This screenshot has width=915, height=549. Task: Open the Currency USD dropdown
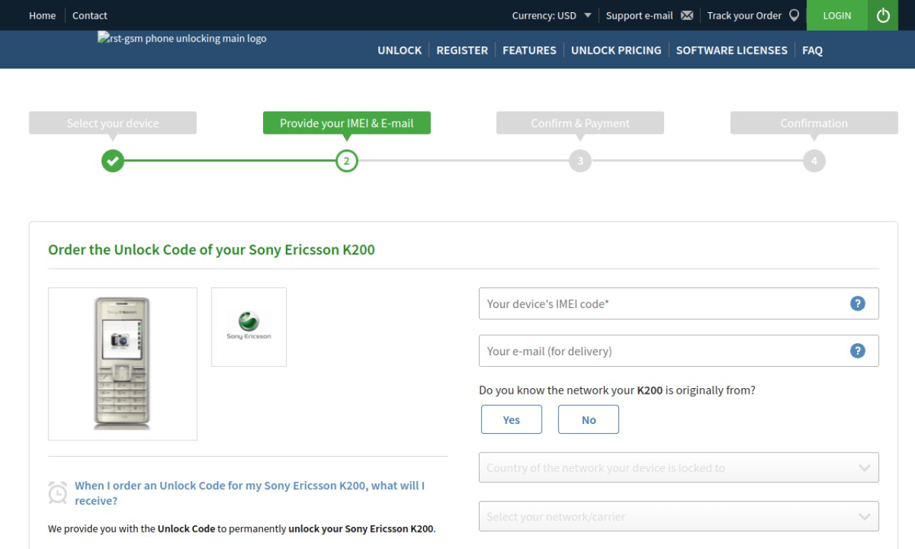(x=552, y=16)
